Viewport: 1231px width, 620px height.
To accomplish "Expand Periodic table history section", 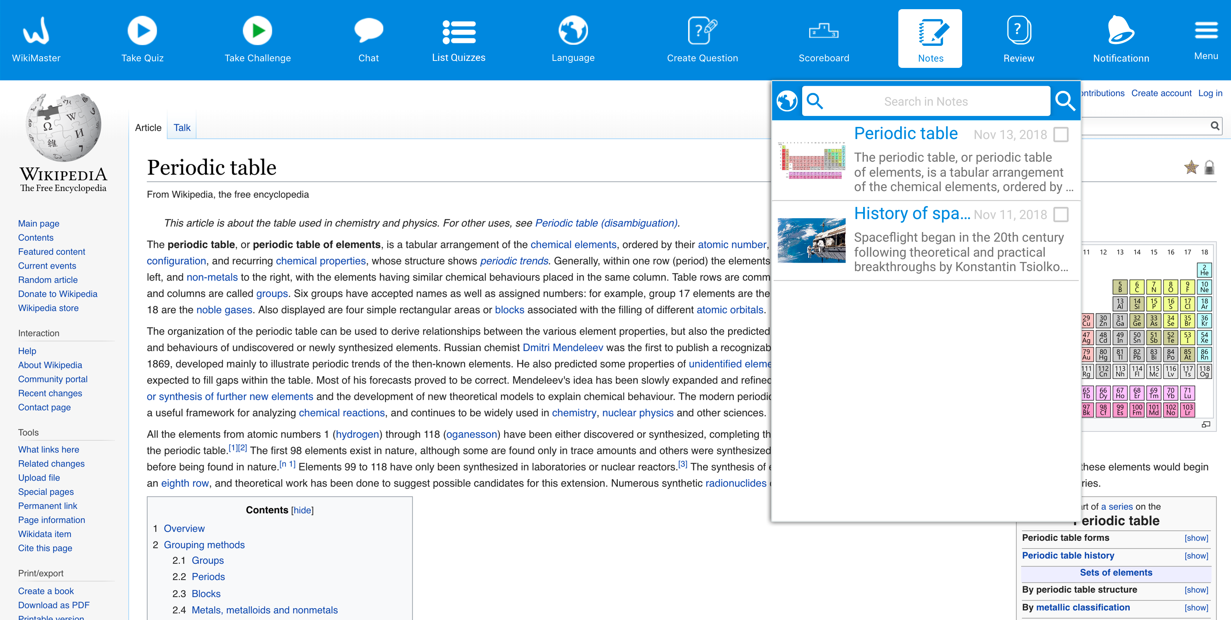I will click(x=1196, y=556).
